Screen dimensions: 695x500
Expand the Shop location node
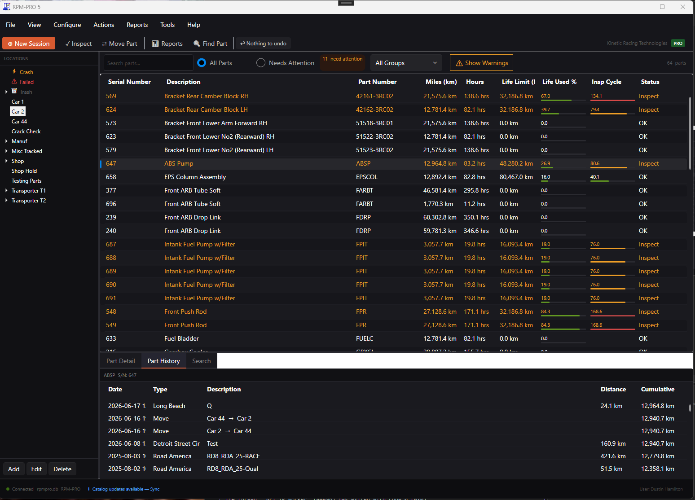(x=6, y=161)
